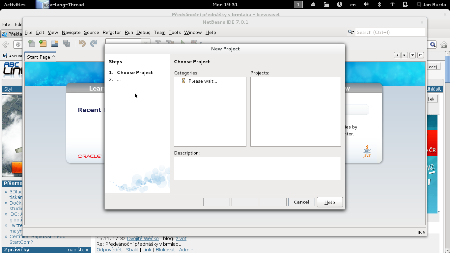Click the Admin link in Iceweasel
Viewport: 450px width, 253px height.
[186, 250]
